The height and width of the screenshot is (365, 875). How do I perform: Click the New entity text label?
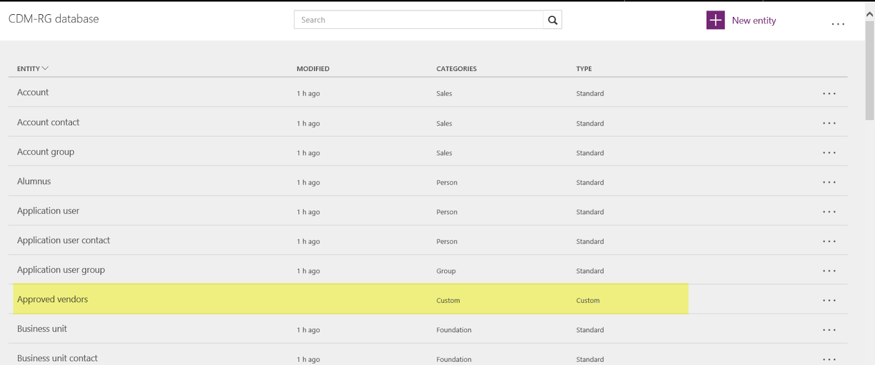pos(754,21)
